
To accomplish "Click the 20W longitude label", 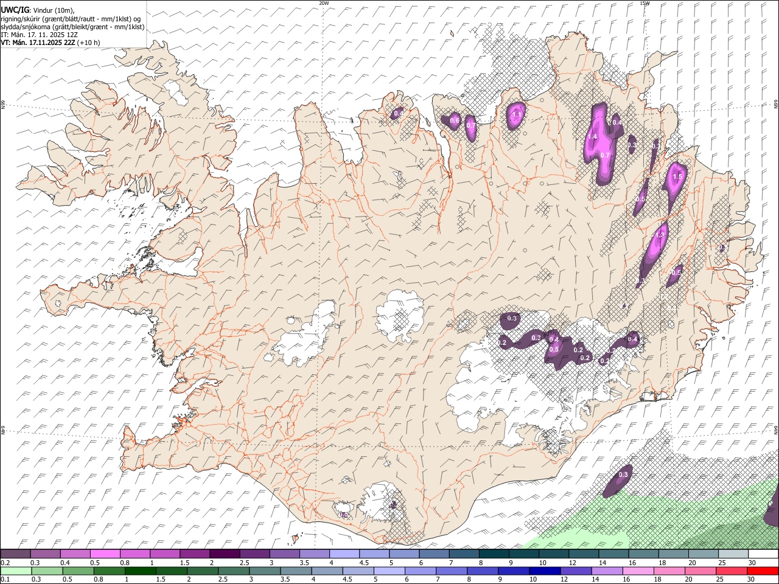I will tap(324, 3).
